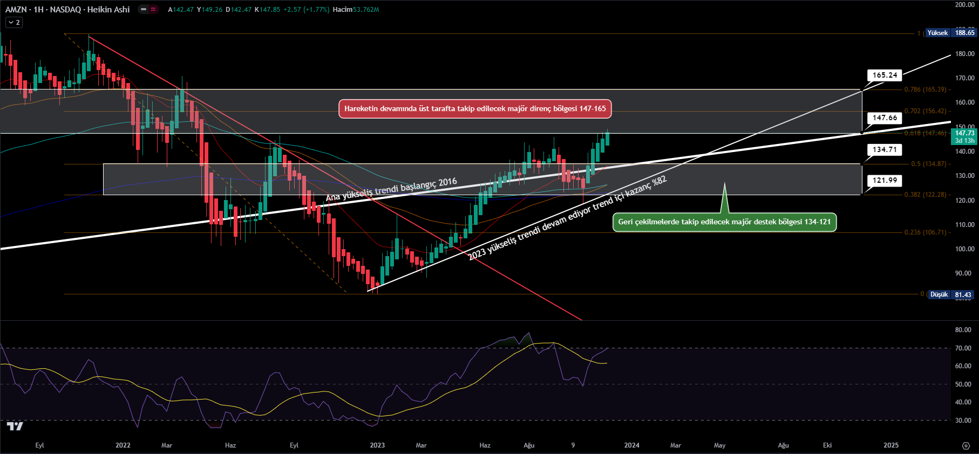Image resolution: width=979 pixels, height=454 pixels.
Task: Click the Fibonacci 0.5 (134.87) level label
Action: [x=928, y=164]
